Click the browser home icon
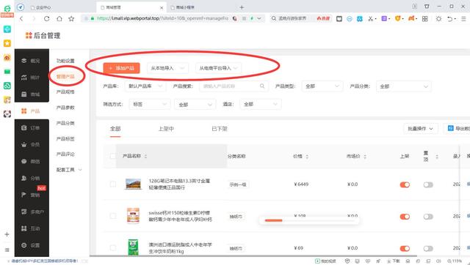 [x=59, y=18]
